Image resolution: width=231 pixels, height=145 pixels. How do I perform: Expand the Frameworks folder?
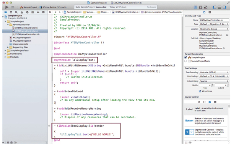click(x=5, y=54)
